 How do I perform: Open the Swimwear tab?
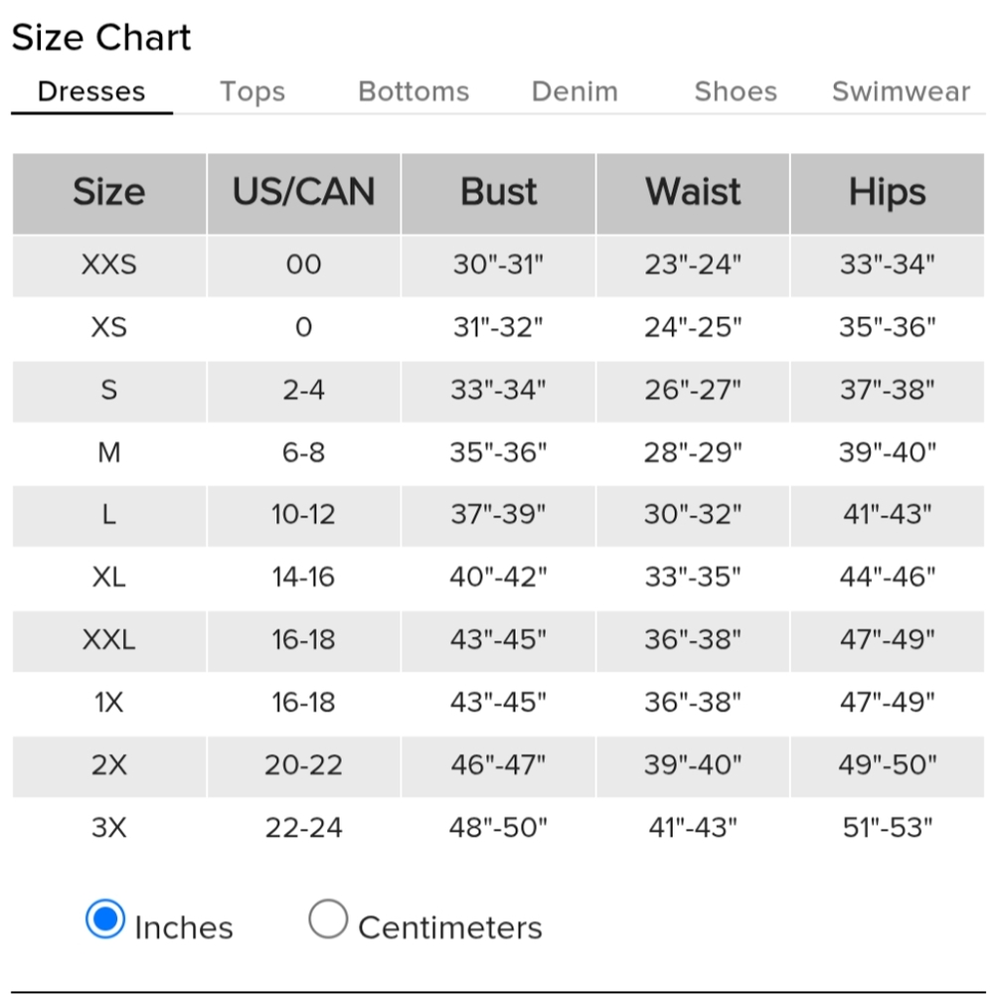[901, 91]
